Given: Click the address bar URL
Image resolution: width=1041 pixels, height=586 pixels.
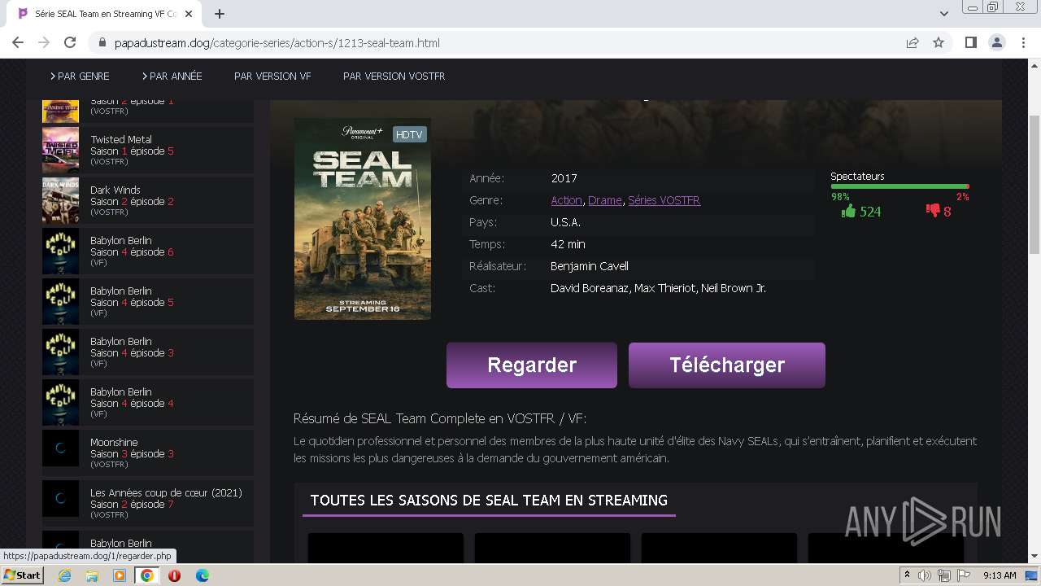Looking at the screenshot, I should [277, 43].
